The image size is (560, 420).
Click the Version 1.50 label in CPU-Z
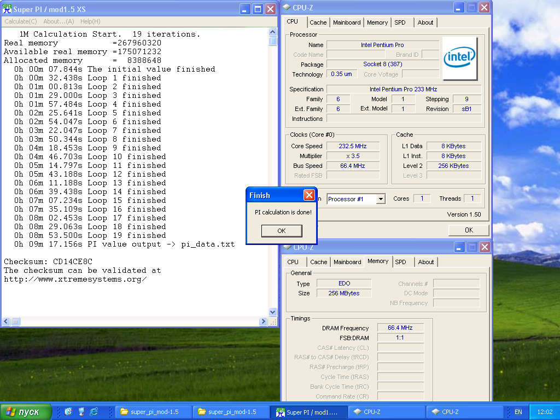pyautogui.click(x=464, y=214)
